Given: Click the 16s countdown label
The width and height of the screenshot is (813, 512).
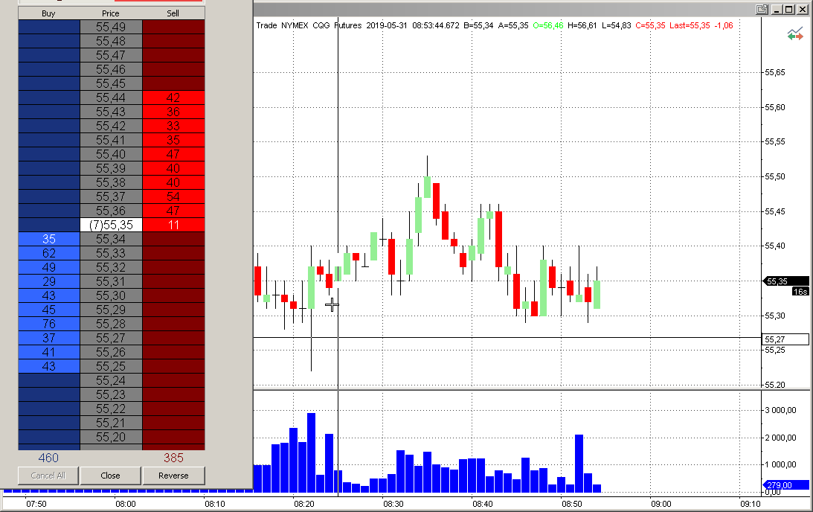Looking at the screenshot, I should click(x=800, y=292).
